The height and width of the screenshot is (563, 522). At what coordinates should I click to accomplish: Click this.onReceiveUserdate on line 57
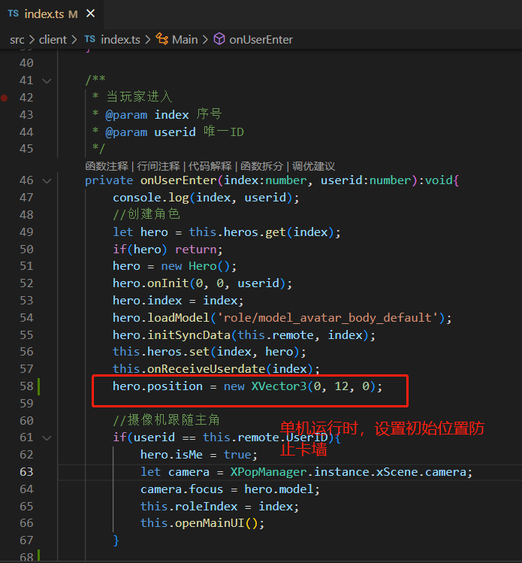point(189,369)
